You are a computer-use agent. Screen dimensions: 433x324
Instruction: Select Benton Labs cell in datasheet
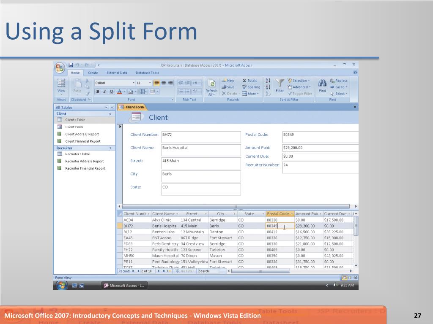point(165,232)
